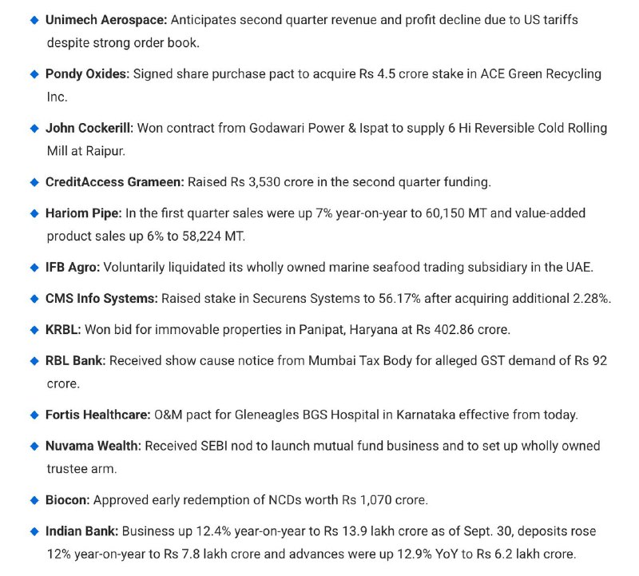The height and width of the screenshot is (576, 639).
Task: Click the diamond bullet beside Unimech Aerospace
Action: pos(34,19)
